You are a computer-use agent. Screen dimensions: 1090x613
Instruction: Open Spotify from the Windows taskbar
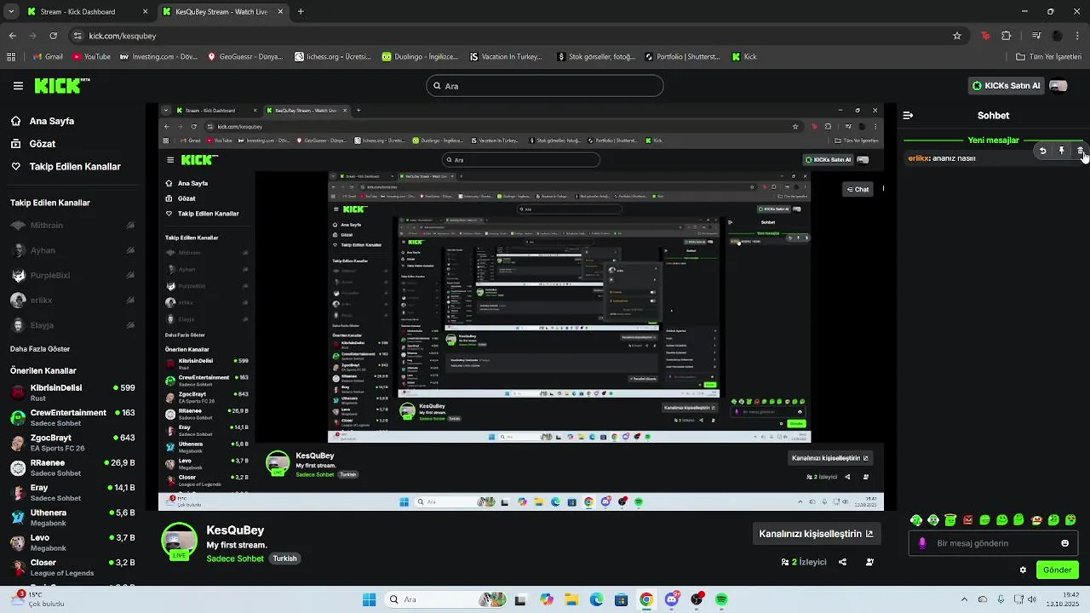[721, 599]
